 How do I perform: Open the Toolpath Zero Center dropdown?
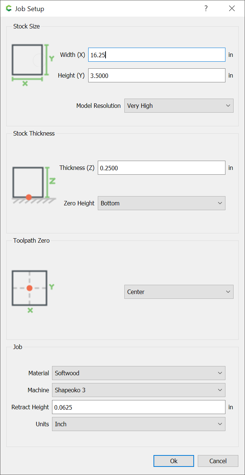point(179,292)
